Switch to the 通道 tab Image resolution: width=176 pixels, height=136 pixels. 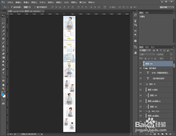point(147,47)
